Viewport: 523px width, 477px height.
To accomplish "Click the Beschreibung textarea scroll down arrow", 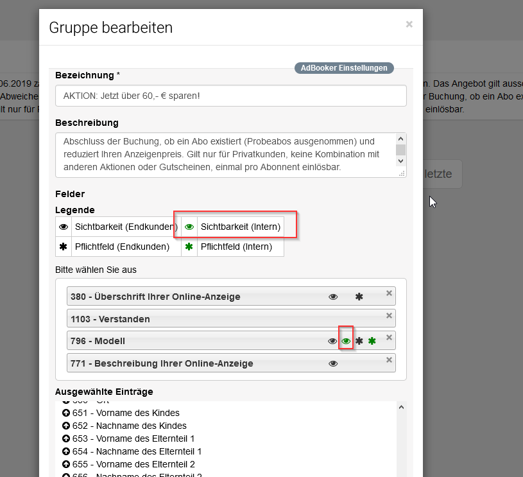I will coord(401,161).
